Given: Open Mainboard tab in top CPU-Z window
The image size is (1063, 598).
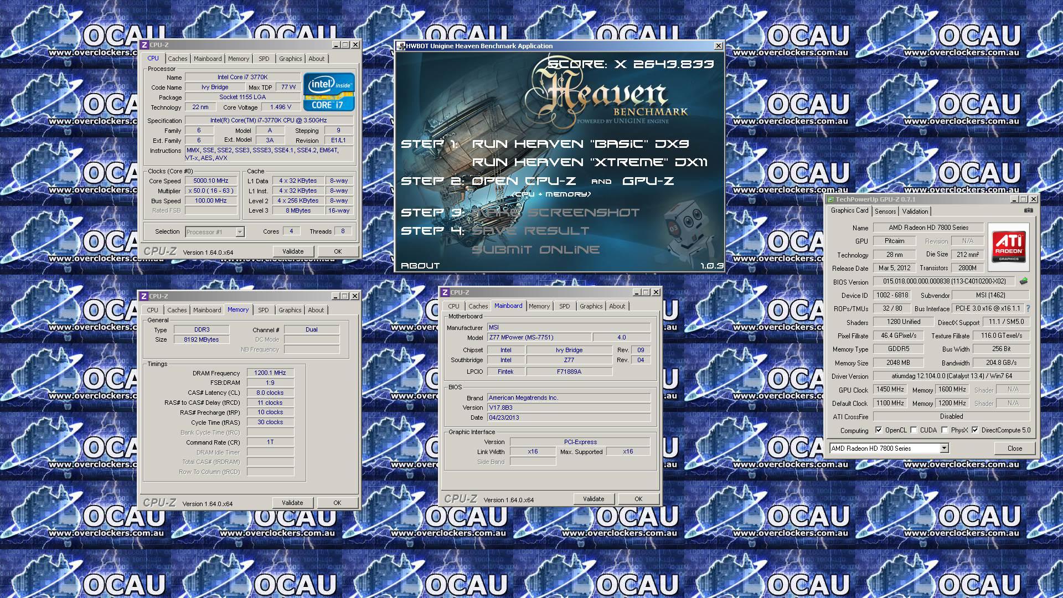Looking at the screenshot, I should click(208, 59).
